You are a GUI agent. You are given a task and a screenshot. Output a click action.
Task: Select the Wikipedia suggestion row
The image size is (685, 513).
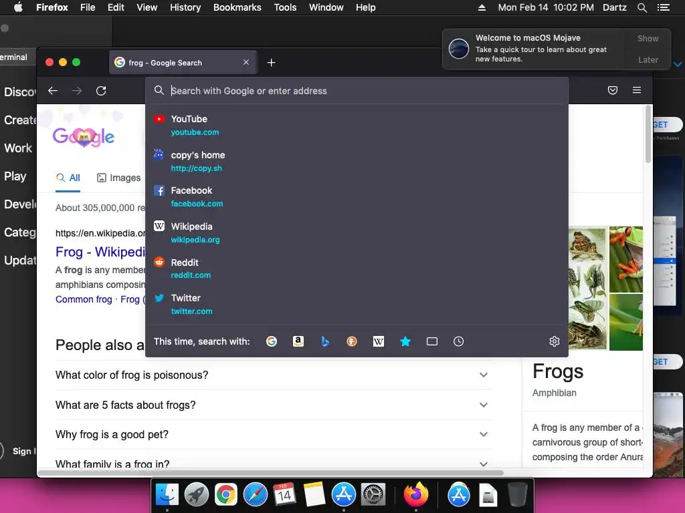click(x=357, y=233)
